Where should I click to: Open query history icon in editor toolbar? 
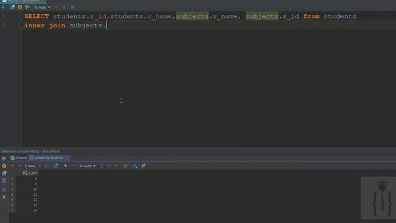point(12,7)
